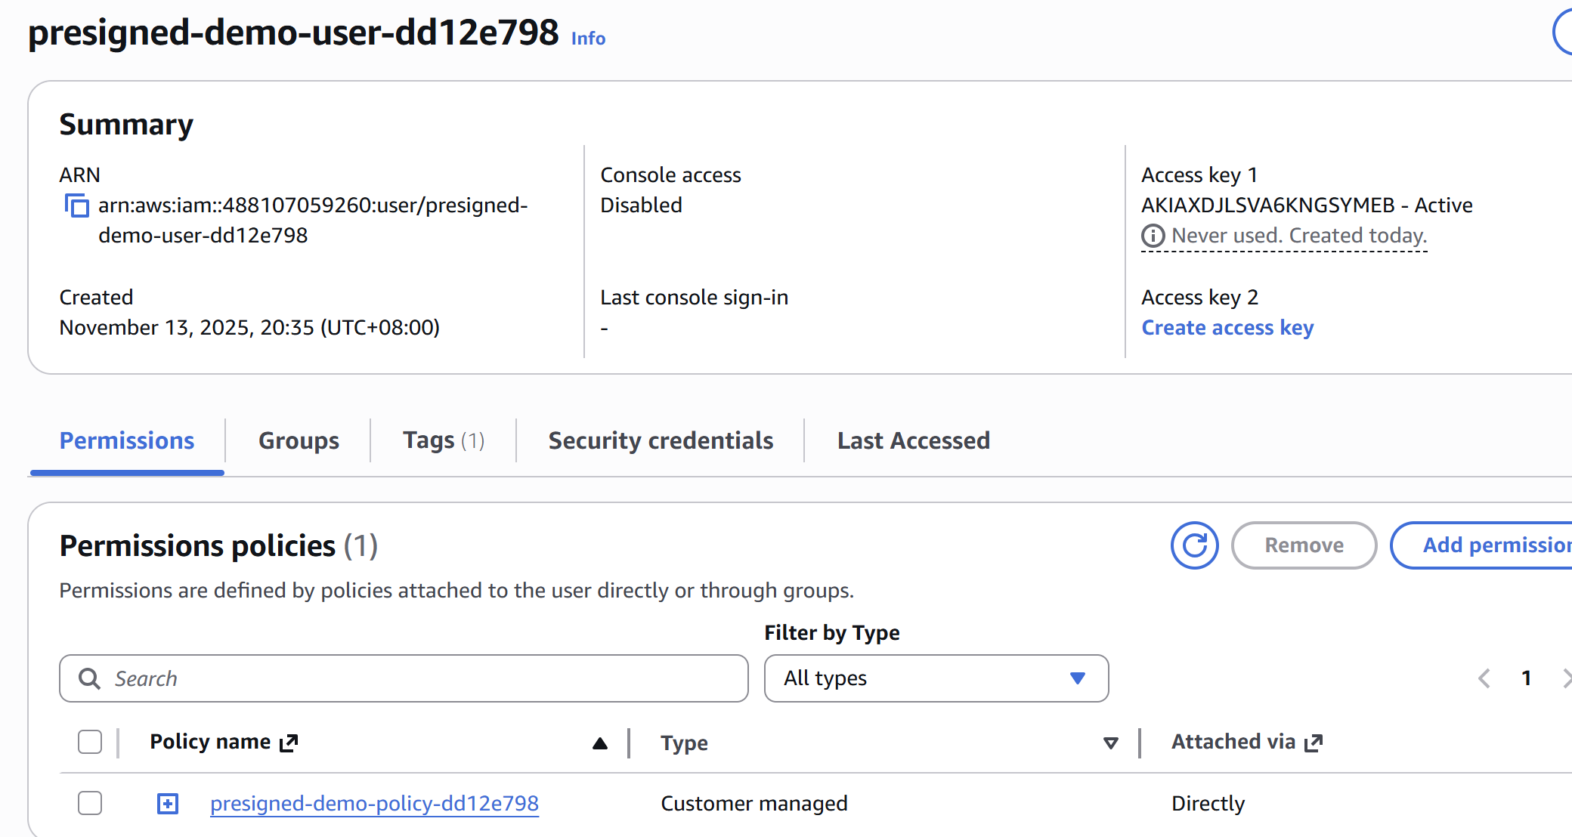
Task: Switch to the Groups tab
Action: click(299, 440)
